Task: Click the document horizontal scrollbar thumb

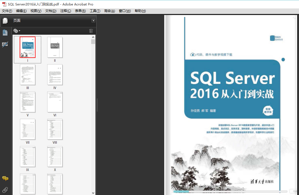Action: click(181, 191)
